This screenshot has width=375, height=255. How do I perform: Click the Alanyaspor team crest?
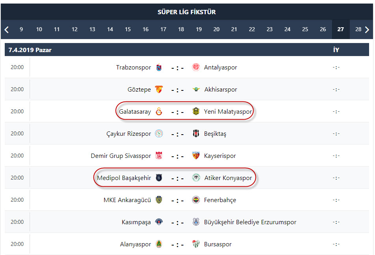[159, 244]
